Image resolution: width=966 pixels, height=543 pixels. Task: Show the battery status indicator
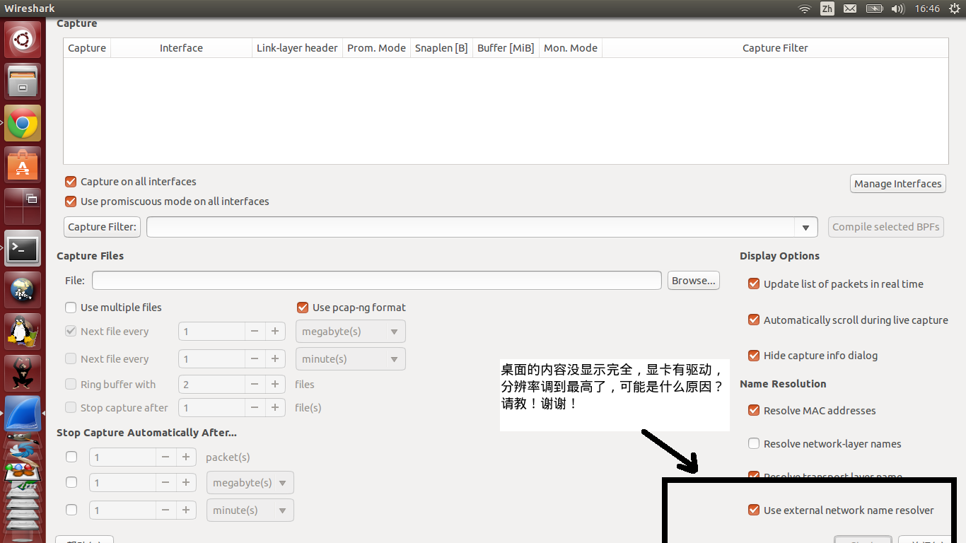(x=875, y=8)
